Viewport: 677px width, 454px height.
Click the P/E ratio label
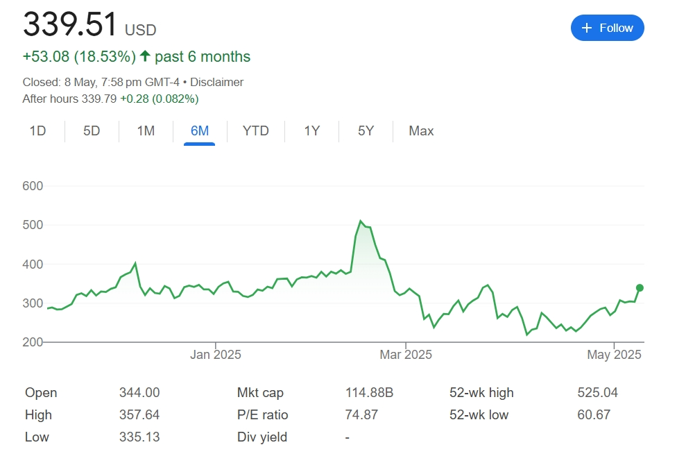coord(262,415)
